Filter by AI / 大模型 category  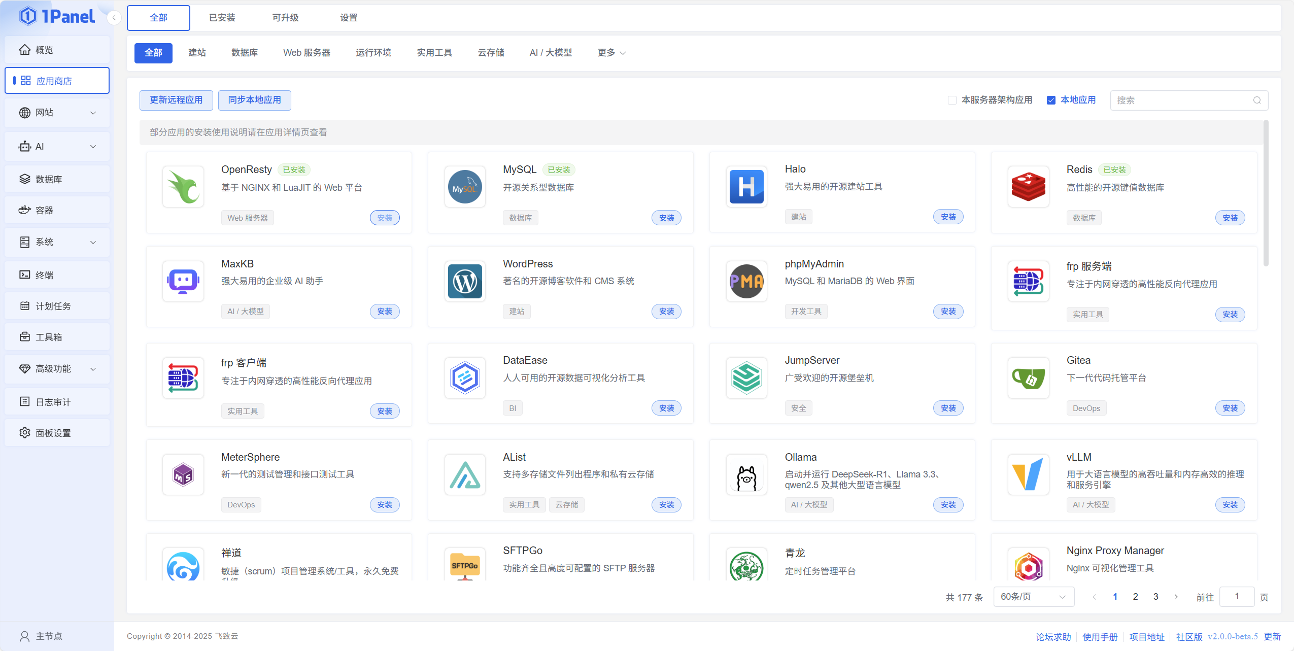(x=551, y=53)
